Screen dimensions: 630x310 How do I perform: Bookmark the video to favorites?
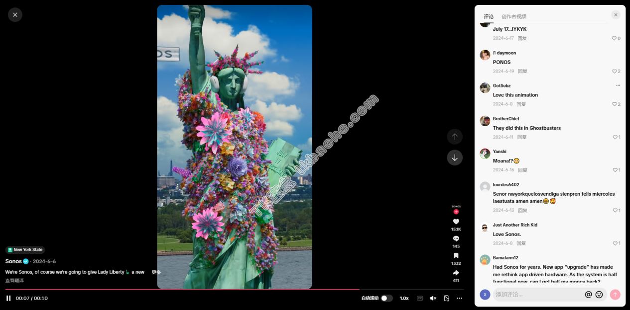[x=456, y=255]
